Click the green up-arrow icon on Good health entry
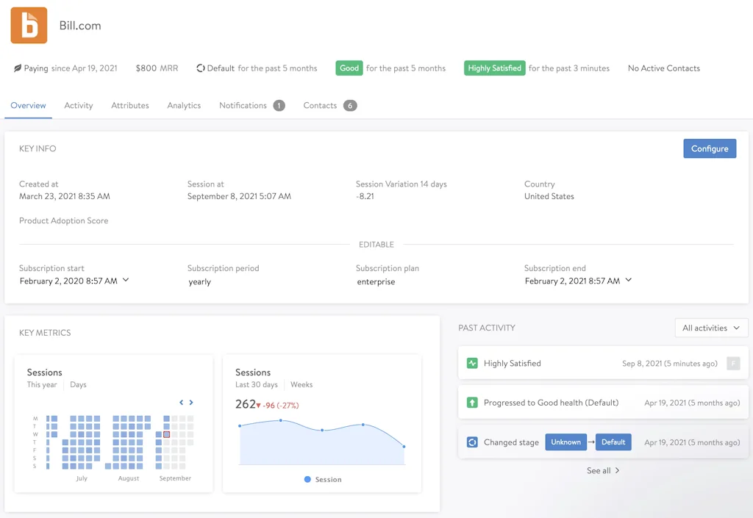 472,402
